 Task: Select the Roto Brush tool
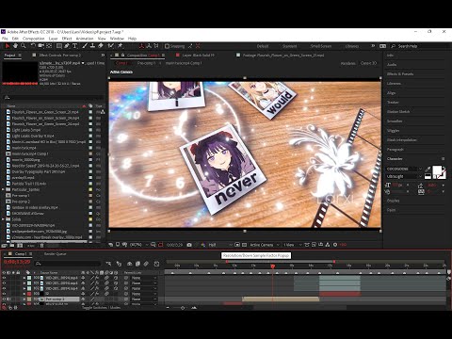click(110, 46)
